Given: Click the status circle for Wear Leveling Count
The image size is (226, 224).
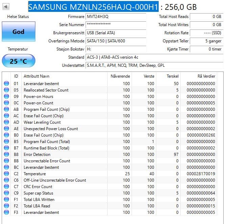Looking at the screenshot, I should click(6, 122).
